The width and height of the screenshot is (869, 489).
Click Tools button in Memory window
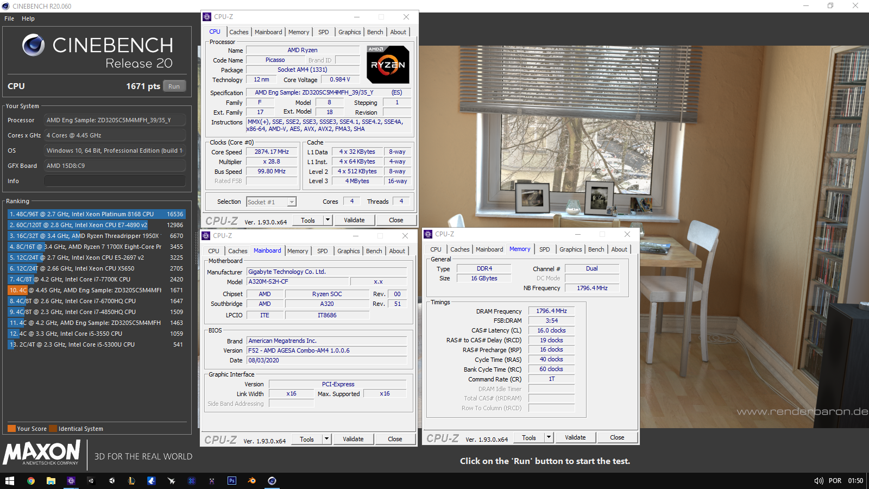[x=529, y=437]
